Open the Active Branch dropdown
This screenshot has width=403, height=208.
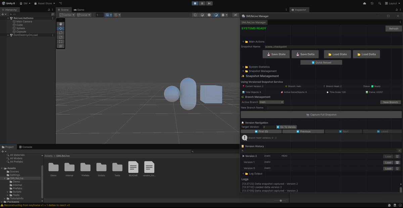[271, 102]
